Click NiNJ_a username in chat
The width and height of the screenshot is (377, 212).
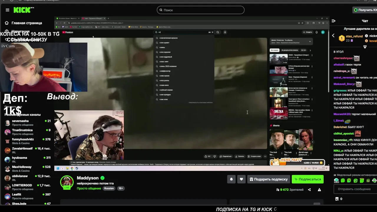coord(338,150)
